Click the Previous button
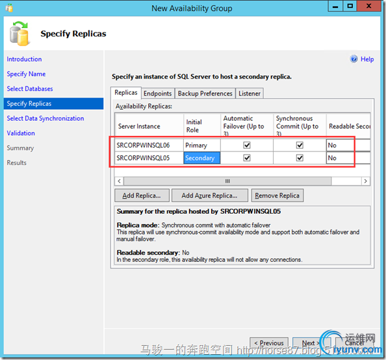The height and width of the screenshot is (360, 386). (269, 342)
